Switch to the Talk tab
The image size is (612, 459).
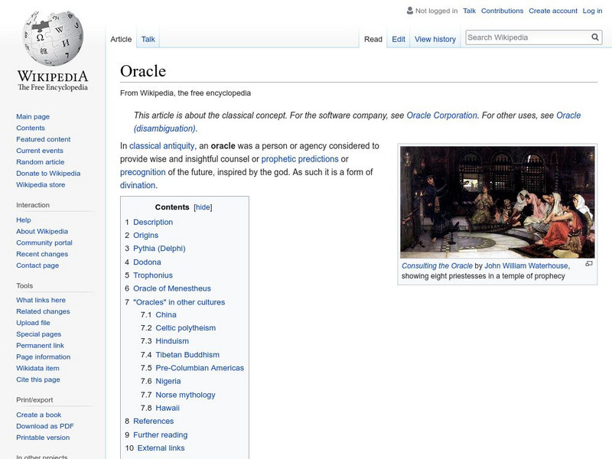point(147,38)
